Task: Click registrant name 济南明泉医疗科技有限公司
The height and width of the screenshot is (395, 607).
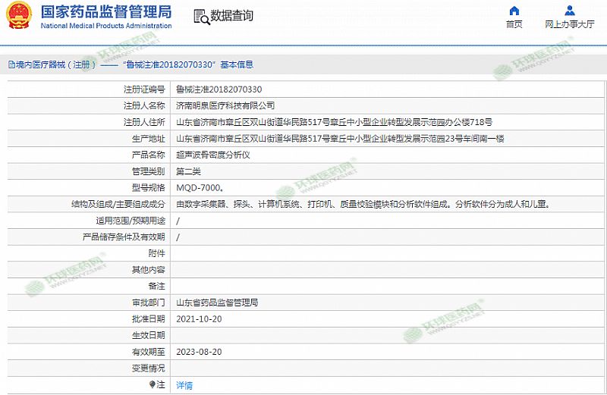Action: [x=225, y=105]
